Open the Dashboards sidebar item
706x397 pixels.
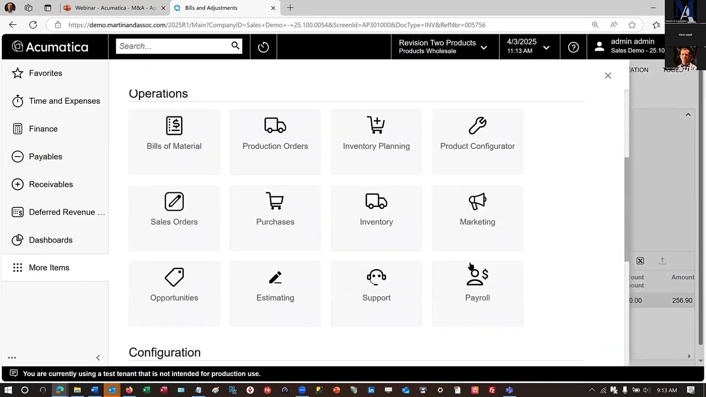tap(55, 240)
